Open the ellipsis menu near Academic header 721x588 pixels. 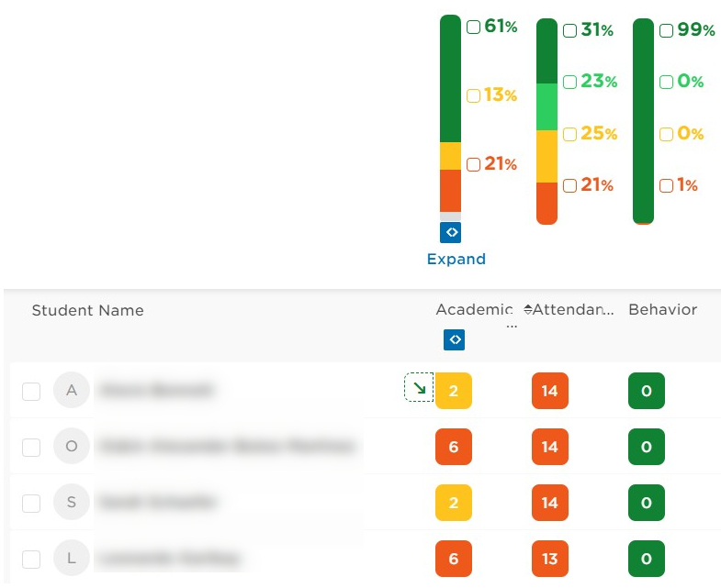[512, 326]
